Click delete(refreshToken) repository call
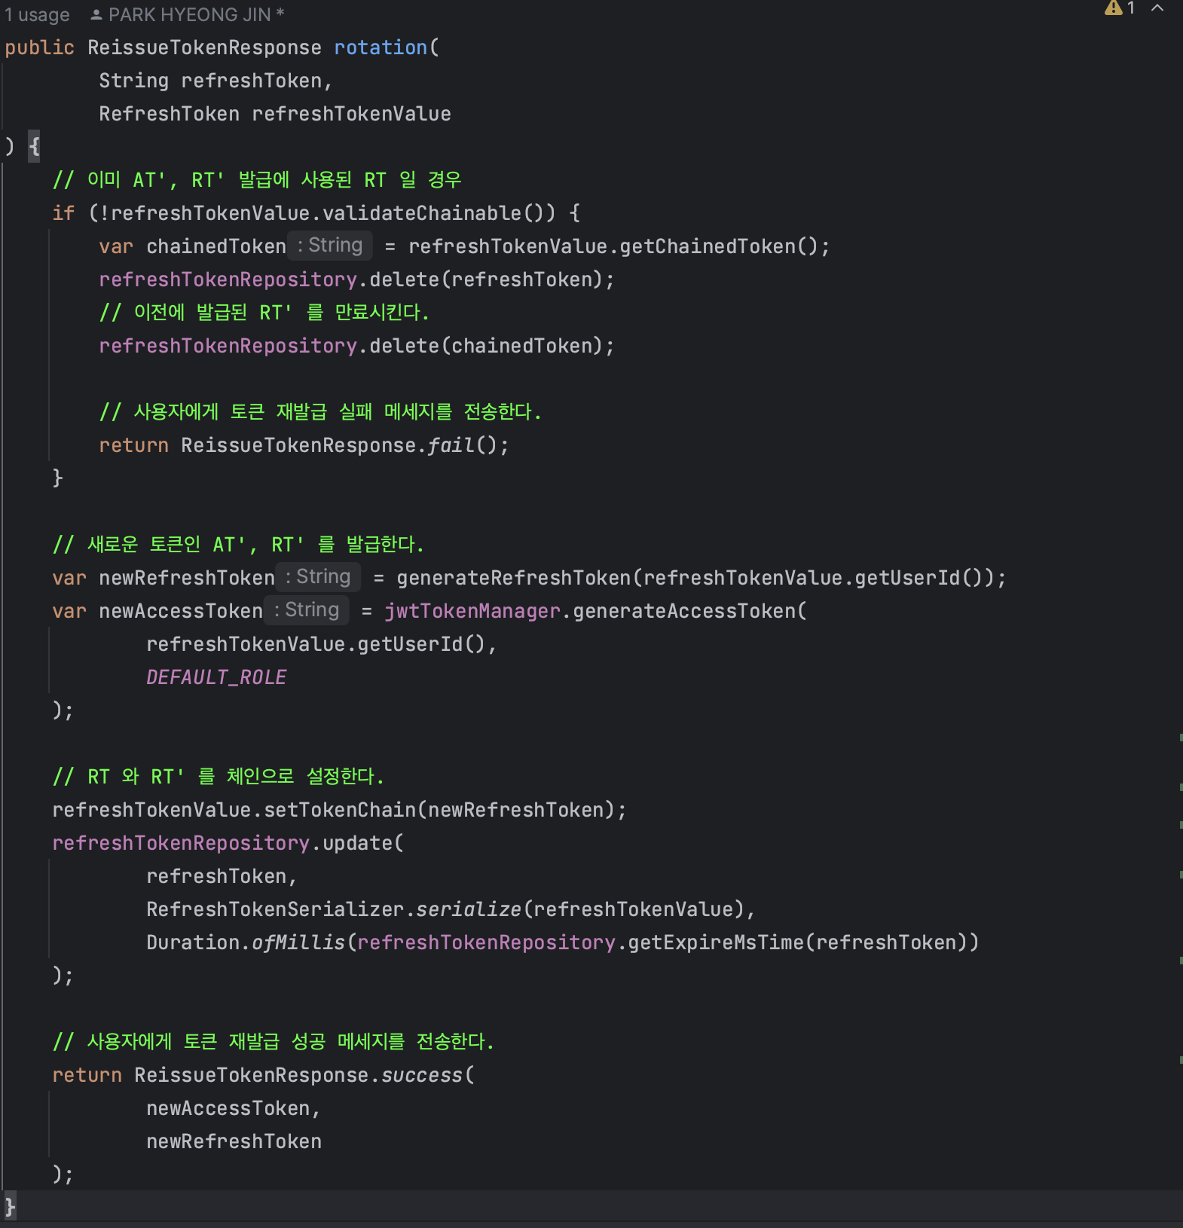This screenshot has height=1228, width=1183. [486, 280]
